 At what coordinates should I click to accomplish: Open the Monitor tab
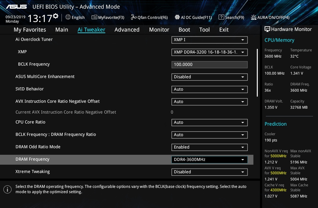[159, 30]
